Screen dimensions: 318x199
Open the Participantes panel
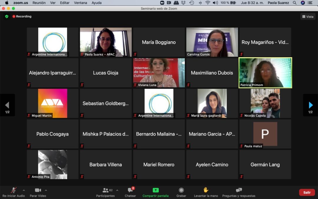coord(105,192)
